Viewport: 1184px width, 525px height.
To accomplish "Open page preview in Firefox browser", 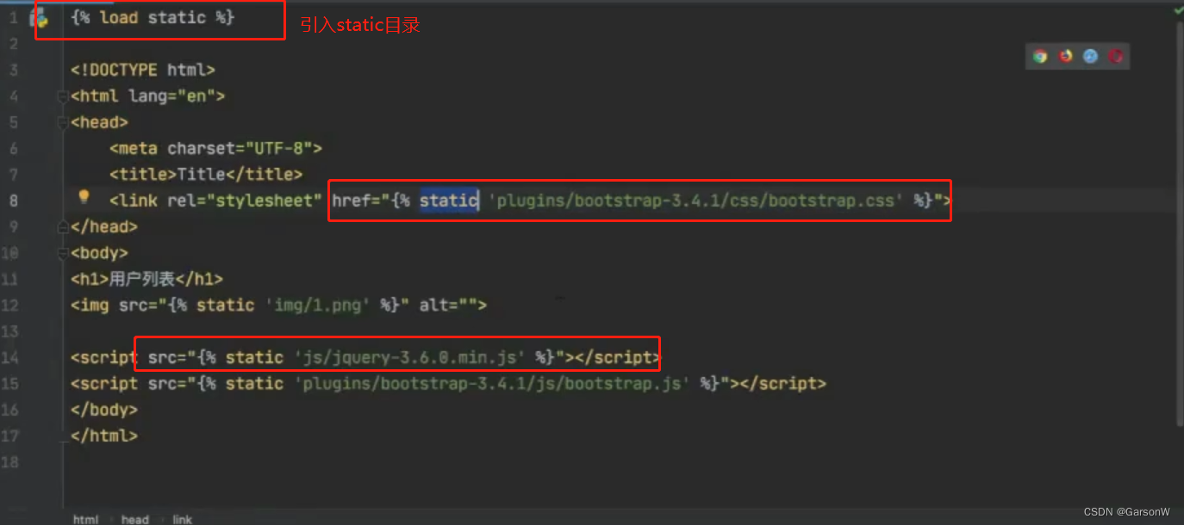I will tap(1066, 57).
